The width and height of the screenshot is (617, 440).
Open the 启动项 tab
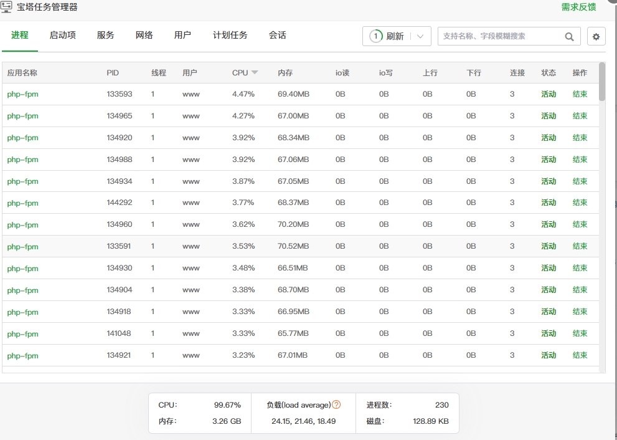pos(62,35)
